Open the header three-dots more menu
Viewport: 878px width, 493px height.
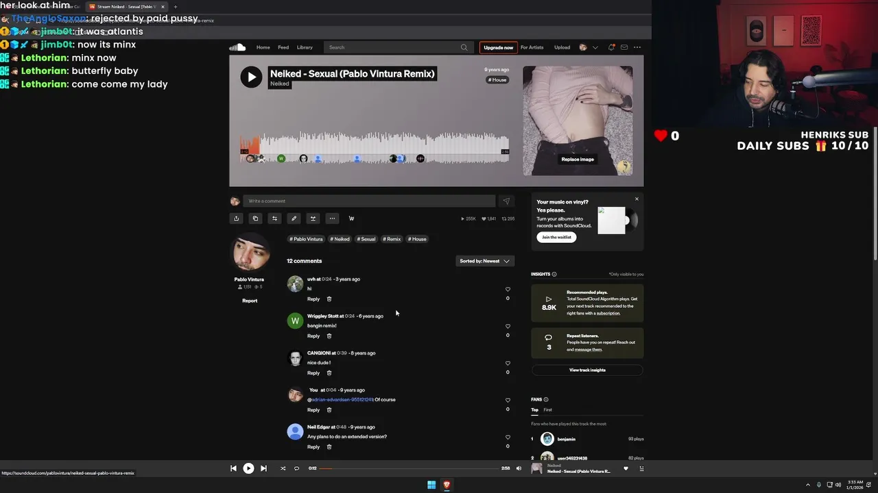637,47
